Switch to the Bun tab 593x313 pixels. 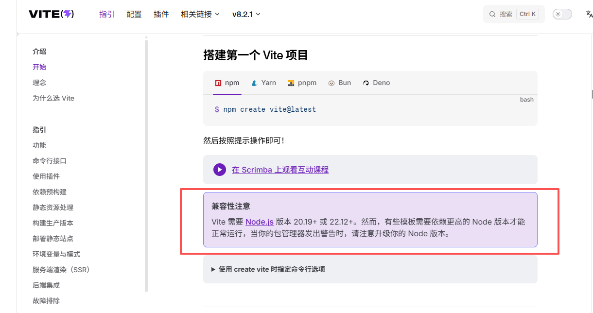[x=339, y=83]
